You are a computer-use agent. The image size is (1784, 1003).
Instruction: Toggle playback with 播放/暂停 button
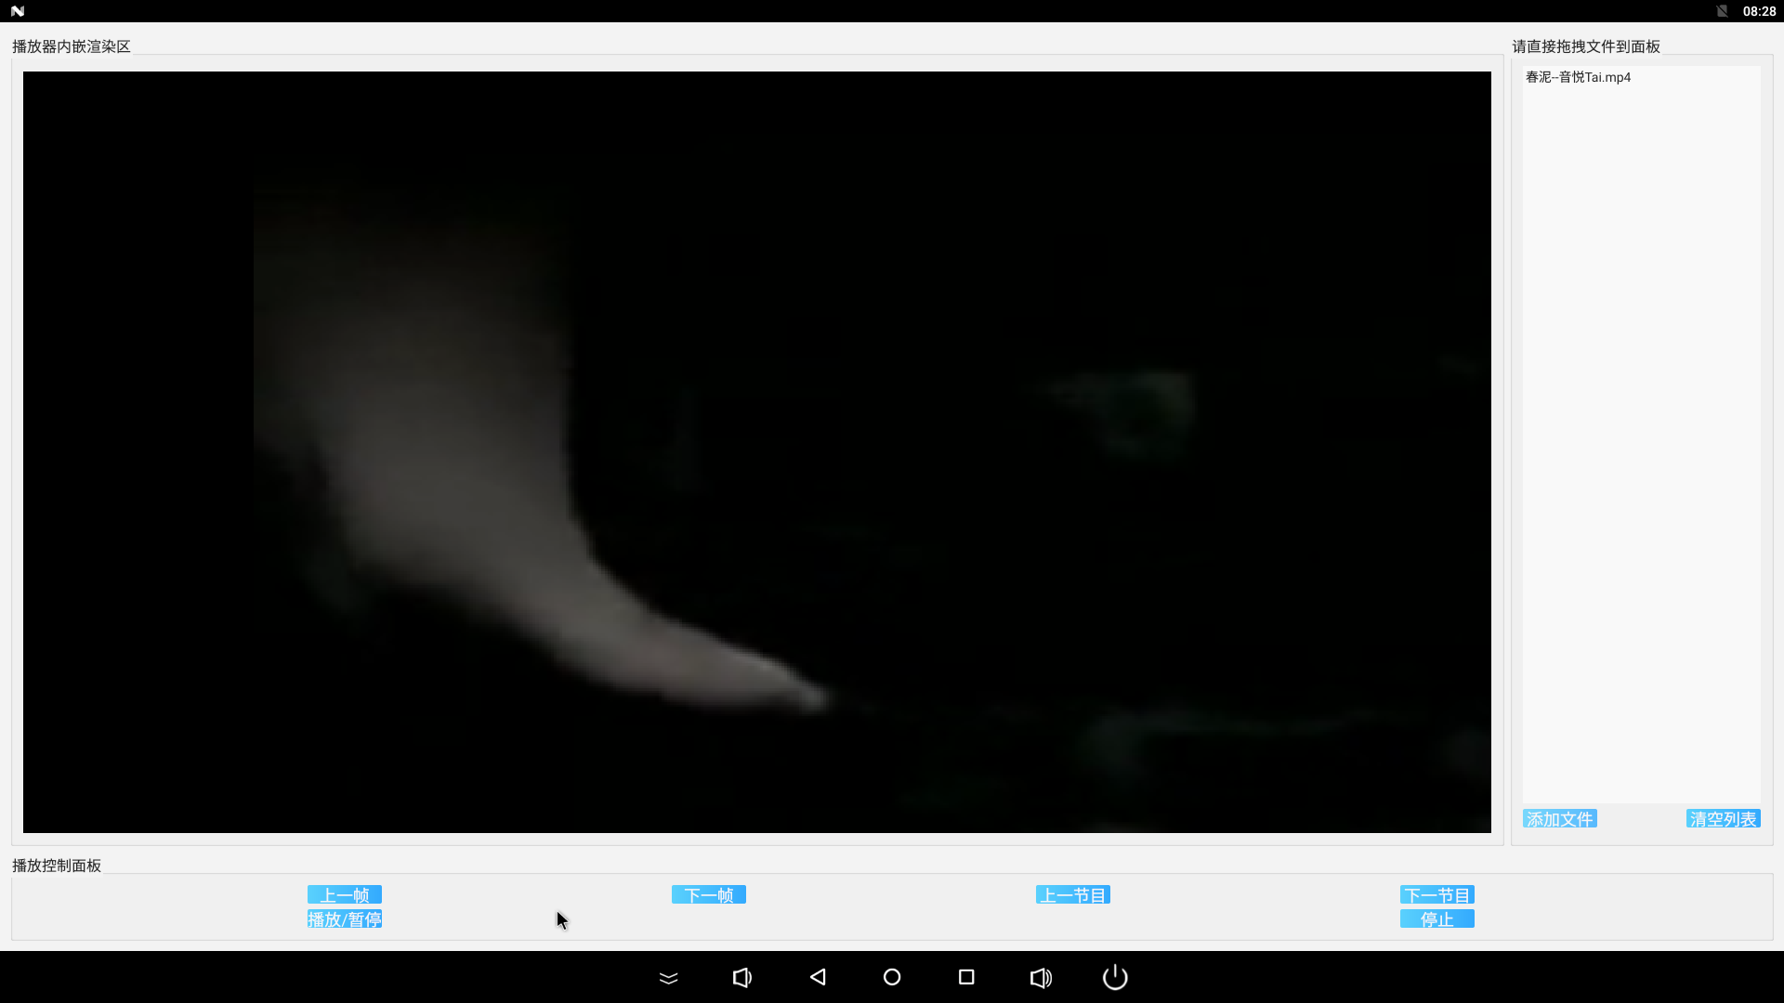(345, 918)
